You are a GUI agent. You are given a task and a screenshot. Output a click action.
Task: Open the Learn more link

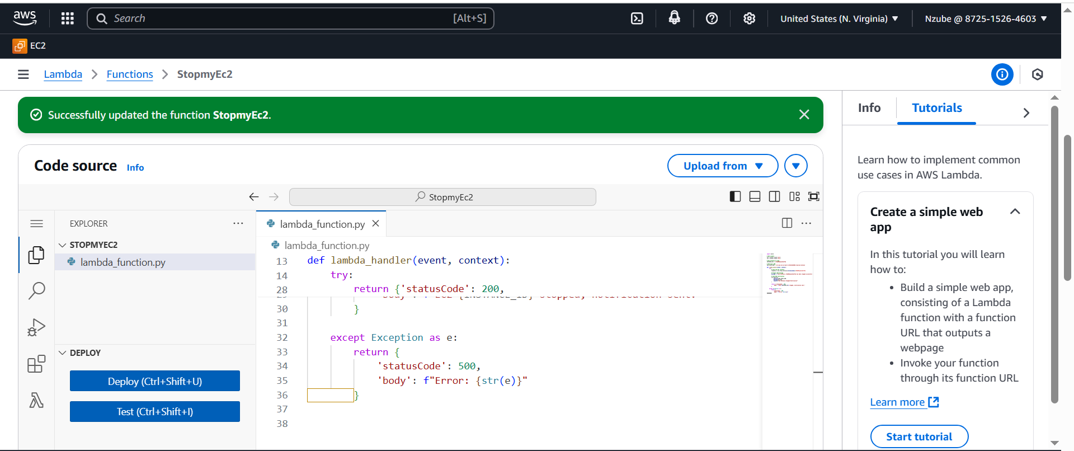[904, 402]
